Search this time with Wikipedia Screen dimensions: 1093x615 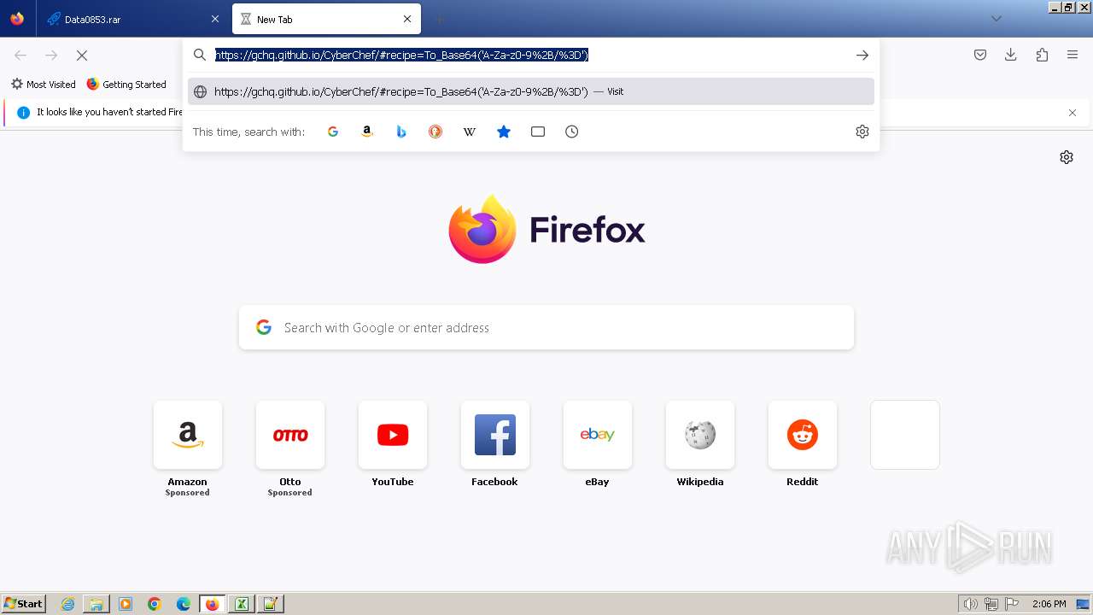point(470,132)
